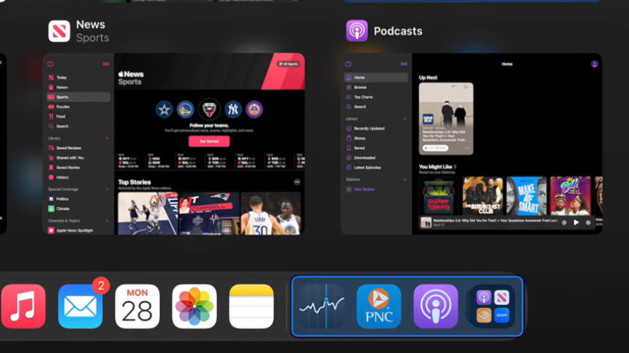Open Shared with You in News

(78, 158)
